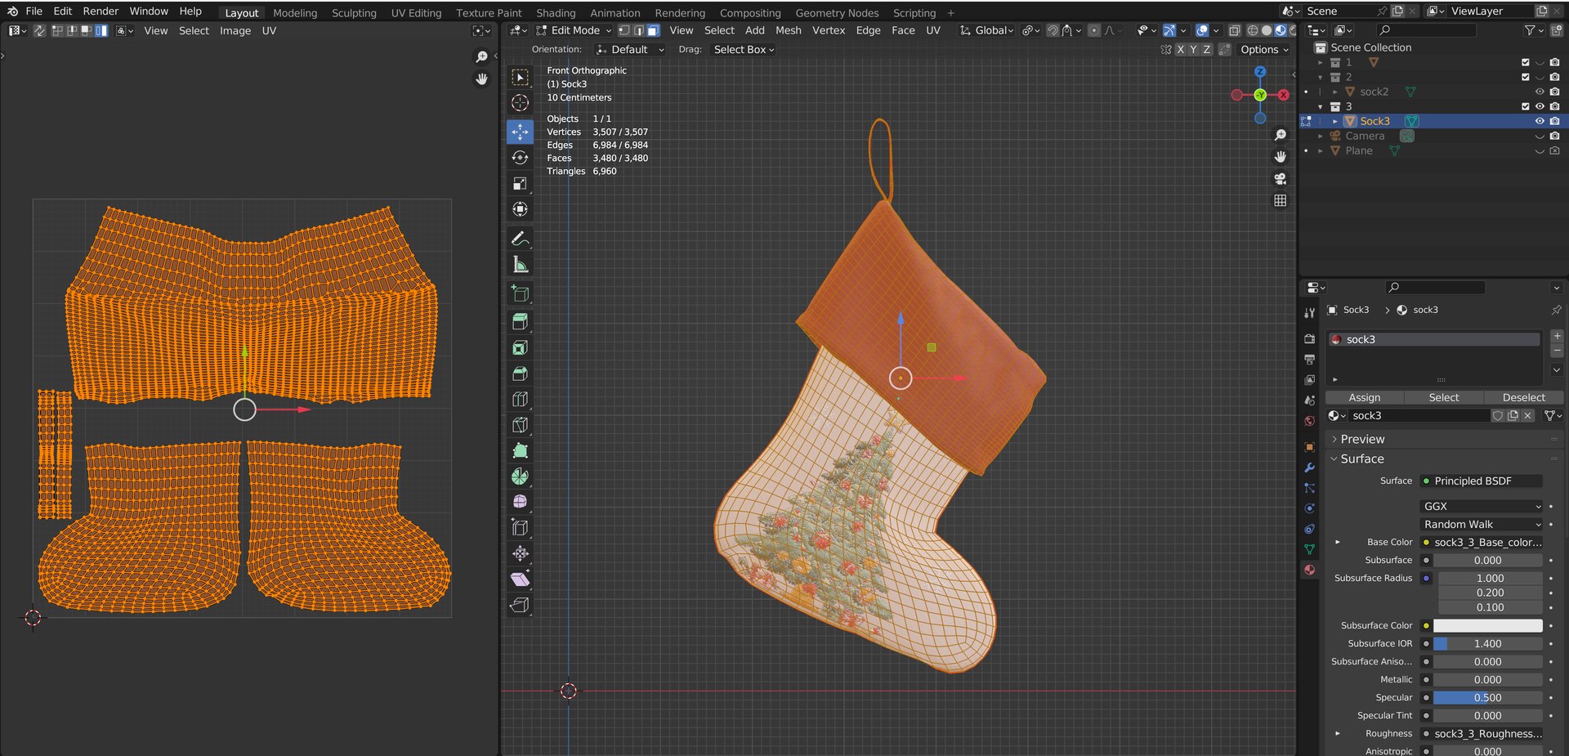Select the Select Box tool in viewport toolbar

520,77
